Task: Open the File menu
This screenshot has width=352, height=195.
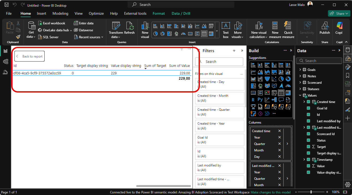Action: click(x=9, y=13)
